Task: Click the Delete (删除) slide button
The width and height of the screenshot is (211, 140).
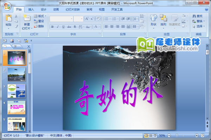Action: (39, 26)
